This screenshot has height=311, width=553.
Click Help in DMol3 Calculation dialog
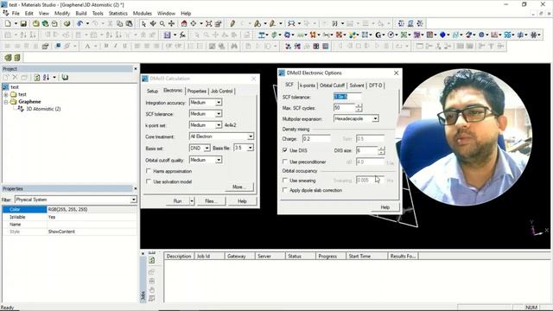[242, 201]
